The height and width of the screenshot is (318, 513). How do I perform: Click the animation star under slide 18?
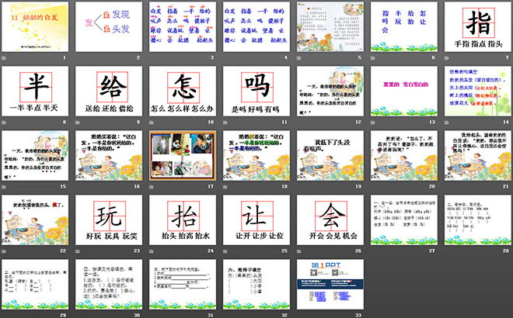(225, 187)
